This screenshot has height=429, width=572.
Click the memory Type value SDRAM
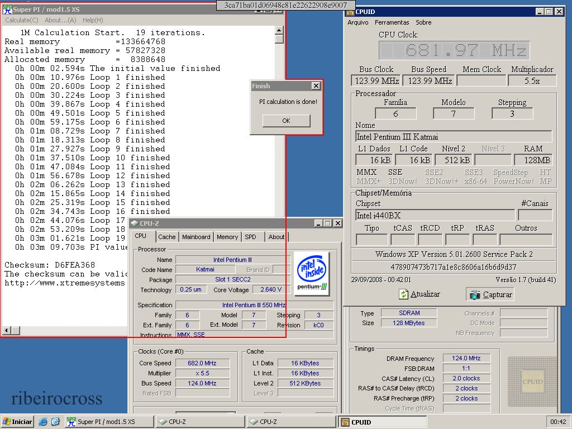coord(409,313)
